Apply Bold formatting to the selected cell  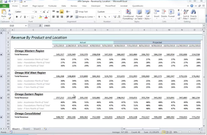16,17
